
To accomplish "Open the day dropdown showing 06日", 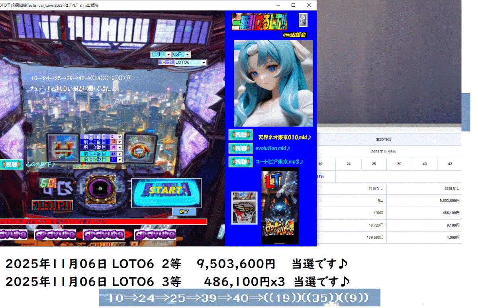I will 188,54.
